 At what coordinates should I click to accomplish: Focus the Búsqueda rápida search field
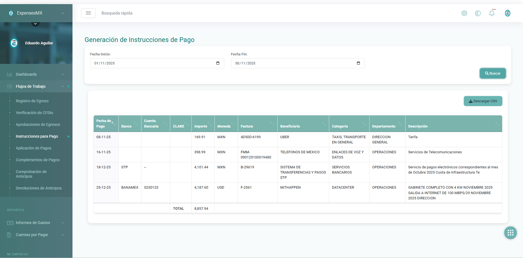[117, 13]
